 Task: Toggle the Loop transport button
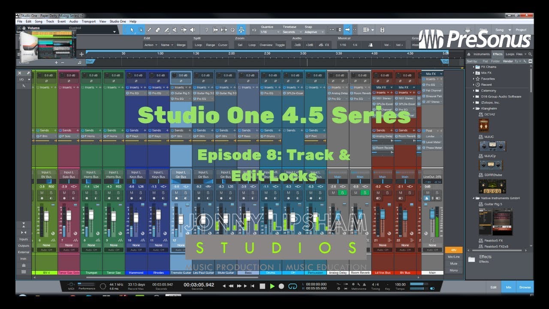[x=293, y=286]
